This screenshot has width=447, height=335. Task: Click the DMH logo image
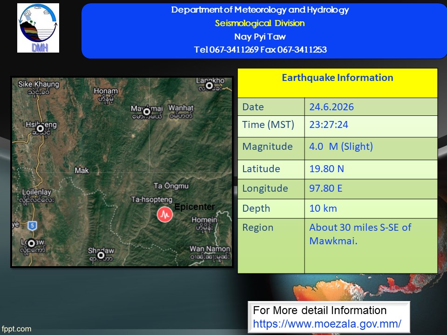point(38,28)
